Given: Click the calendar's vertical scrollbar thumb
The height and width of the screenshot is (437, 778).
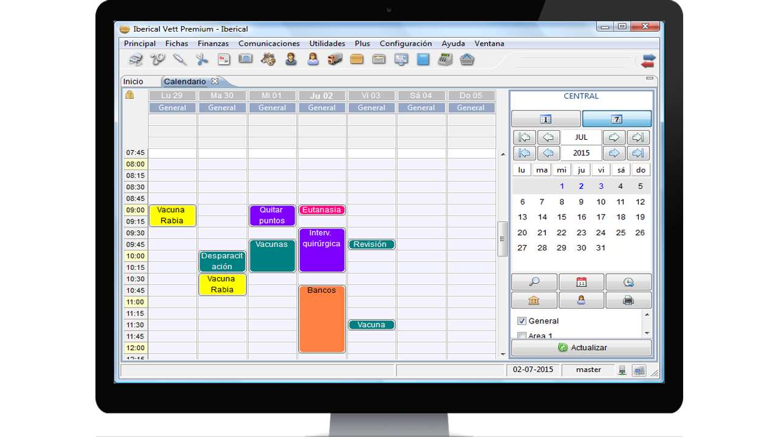Looking at the screenshot, I should tap(503, 239).
